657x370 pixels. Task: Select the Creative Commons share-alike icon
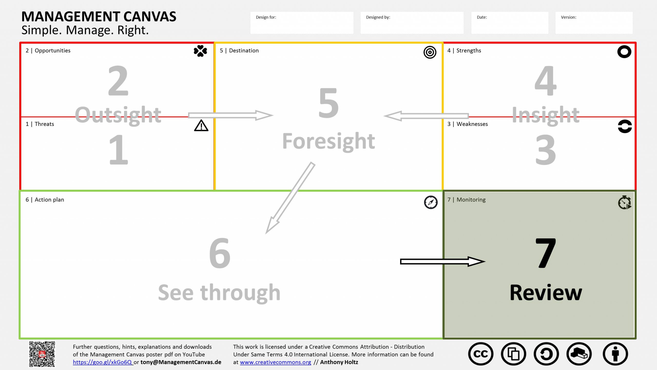546,354
